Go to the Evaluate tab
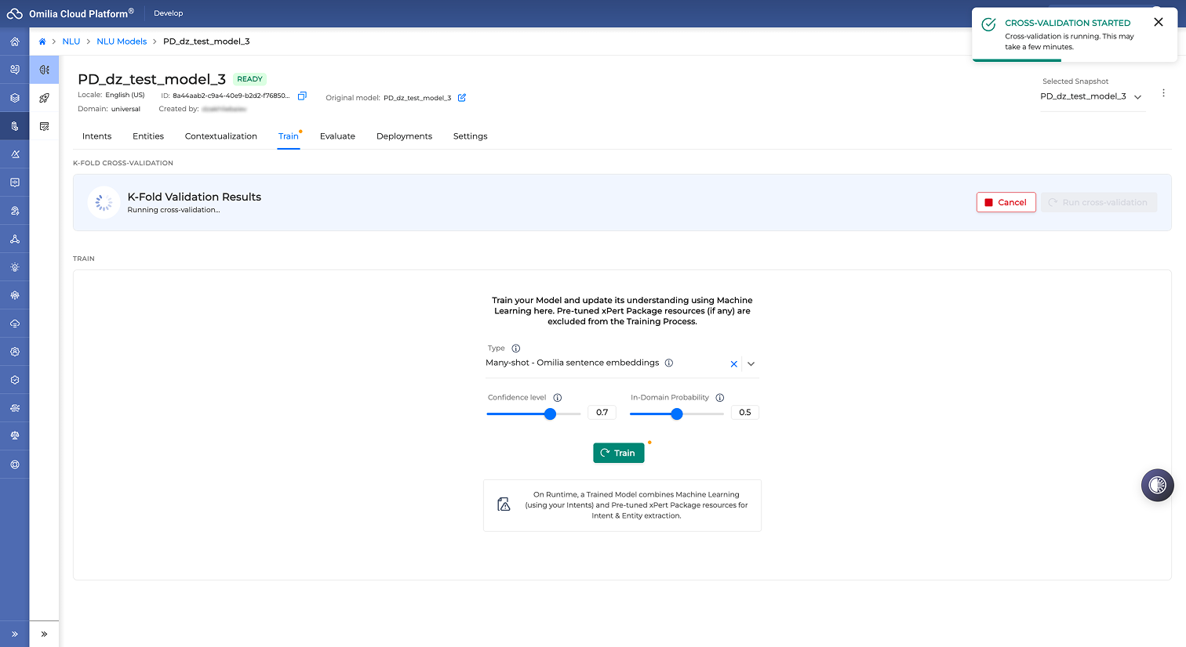The image size is (1186, 647). coord(337,136)
